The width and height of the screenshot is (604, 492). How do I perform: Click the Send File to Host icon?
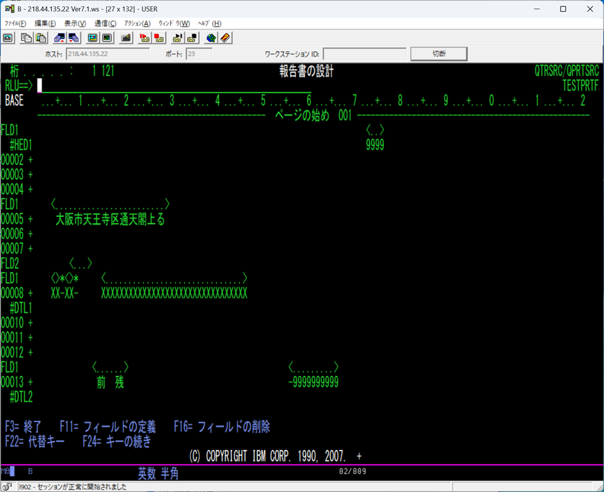click(59, 37)
